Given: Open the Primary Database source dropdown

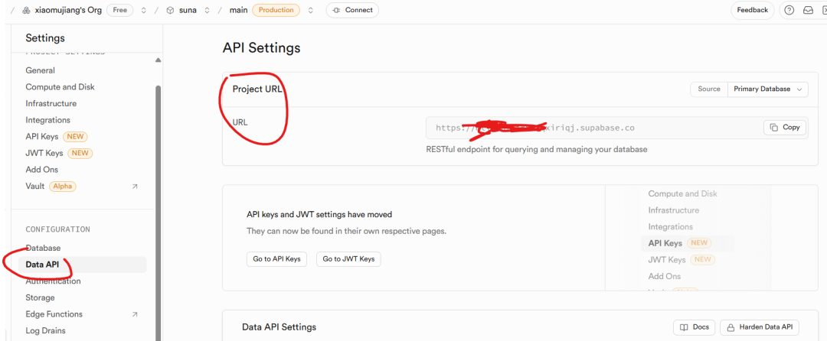Looking at the screenshot, I should pos(767,89).
